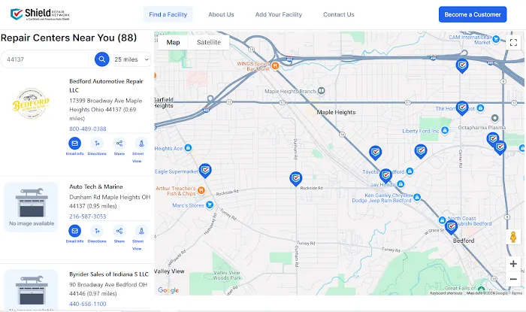Select the Street View pegman

513,237
